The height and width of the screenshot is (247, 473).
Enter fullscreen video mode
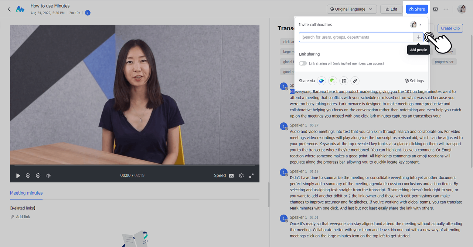coord(251,176)
